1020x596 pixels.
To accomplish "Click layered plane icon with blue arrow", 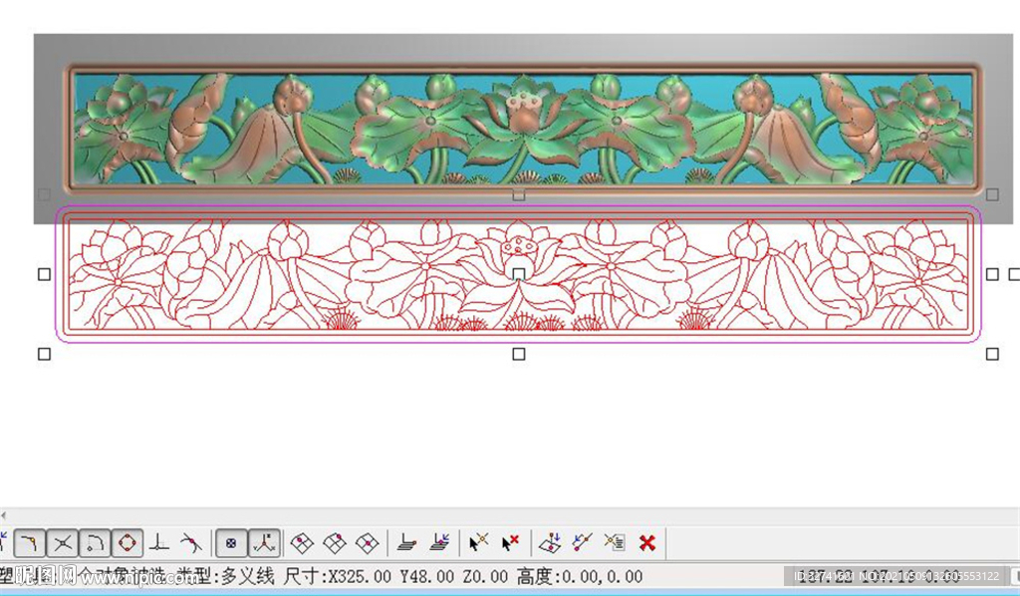I will tap(439, 542).
